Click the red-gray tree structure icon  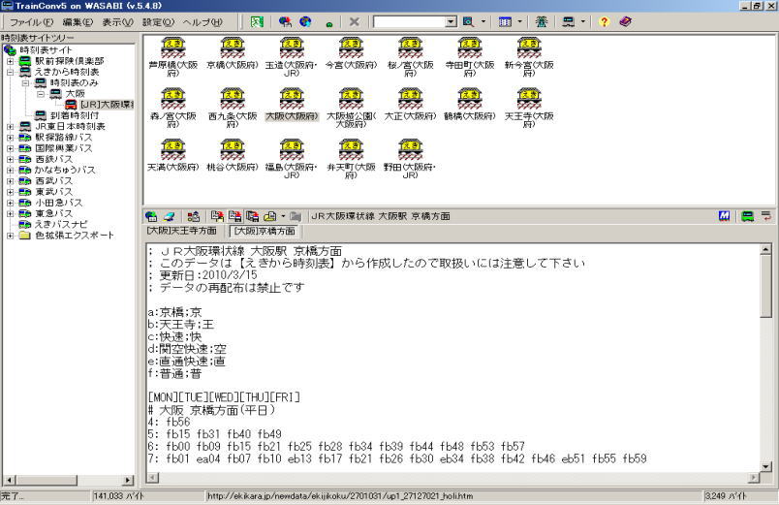pyautogui.click(x=193, y=216)
